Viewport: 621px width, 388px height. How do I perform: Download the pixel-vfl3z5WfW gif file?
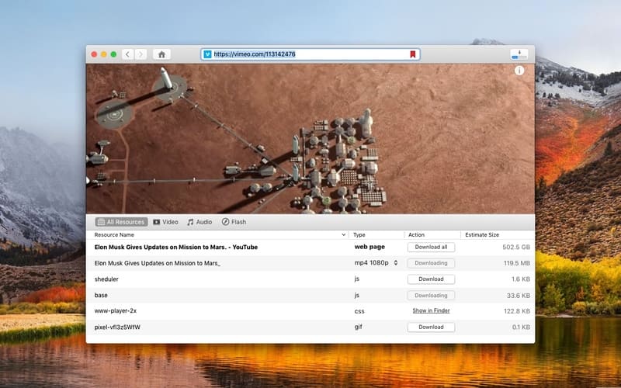(x=431, y=327)
